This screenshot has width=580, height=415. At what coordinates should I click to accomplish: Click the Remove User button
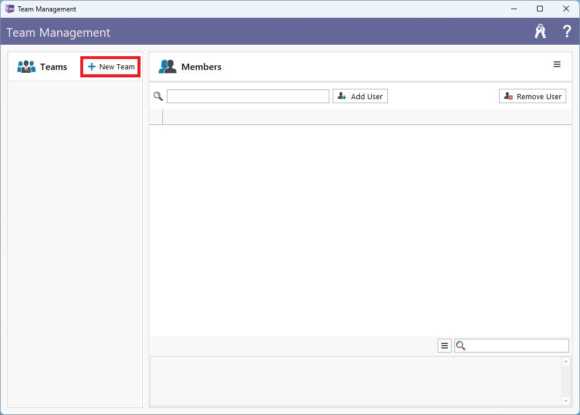pyautogui.click(x=532, y=96)
